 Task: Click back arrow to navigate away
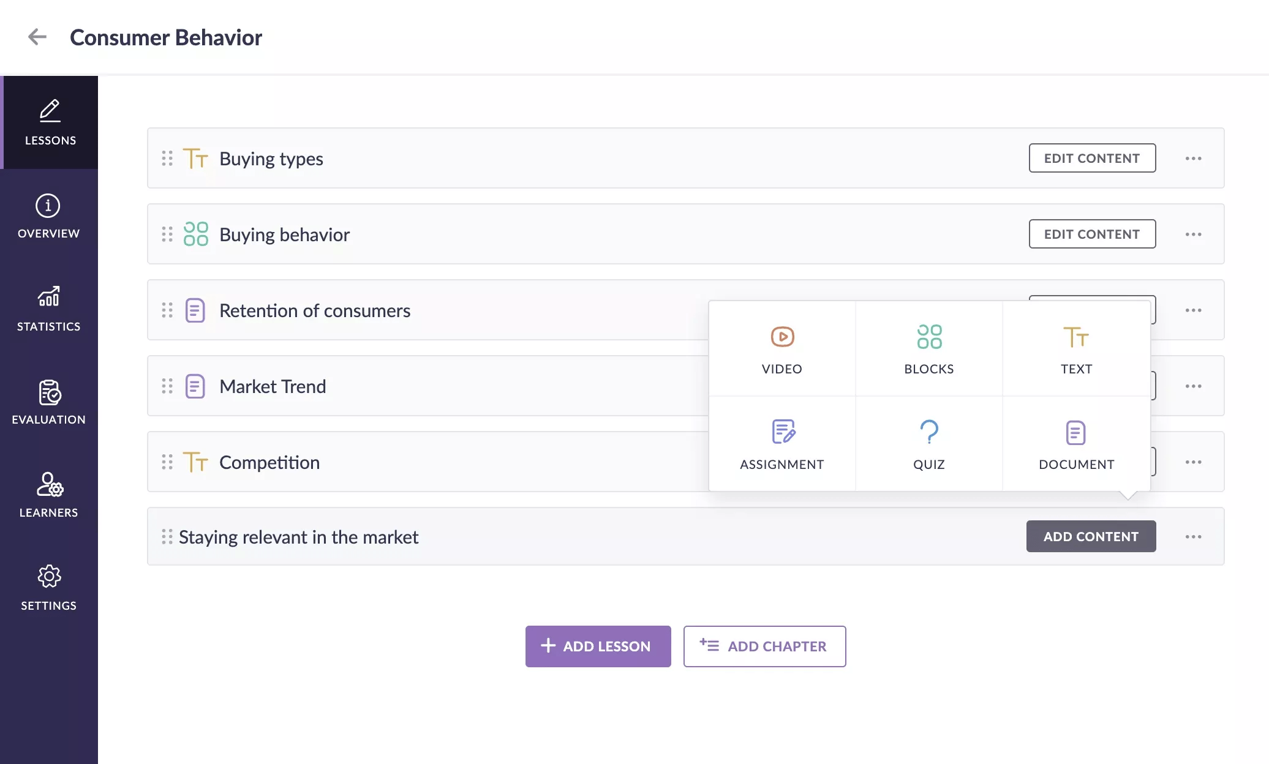tap(36, 36)
